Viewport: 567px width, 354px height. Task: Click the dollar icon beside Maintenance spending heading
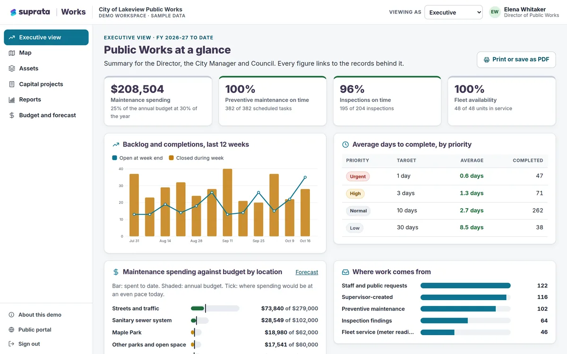tap(116, 272)
